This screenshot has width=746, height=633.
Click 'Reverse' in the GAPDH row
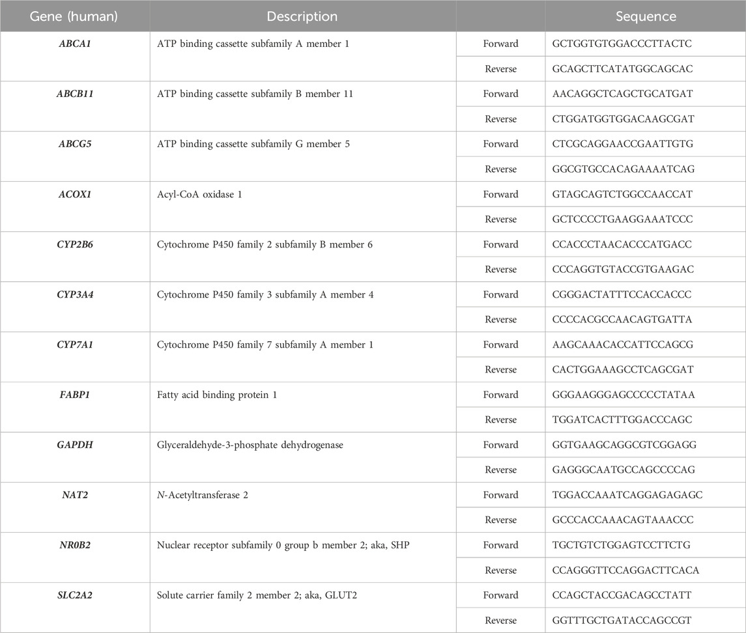pos(500,470)
